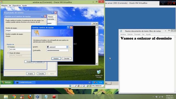The image size is (176, 99).
Task: Launch Google Chrome from the taskbar
Action: click(x=14, y=97)
